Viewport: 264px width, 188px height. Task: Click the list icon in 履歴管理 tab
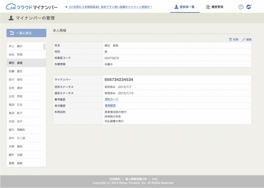click(x=208, y=7)
